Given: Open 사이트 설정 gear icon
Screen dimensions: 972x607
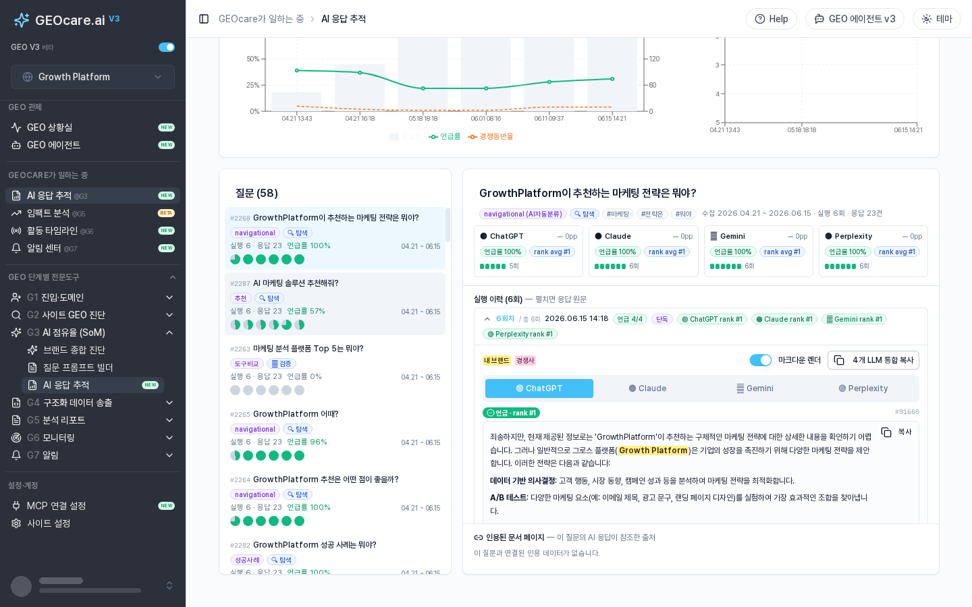Looking at the screenshot, I should [x=16, y=523].
